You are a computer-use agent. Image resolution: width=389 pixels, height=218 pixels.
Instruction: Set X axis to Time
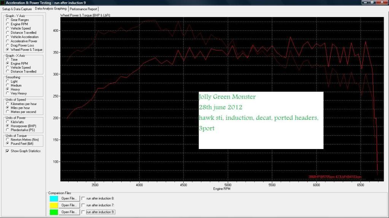(x=8, y=60)
